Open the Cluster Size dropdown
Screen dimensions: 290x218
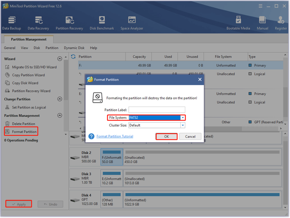pyautogui.click(x=183, y=125)
